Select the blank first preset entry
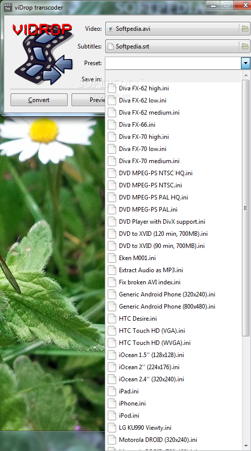Image resolution: width=251 pixels, height=451 pixels. [x=173, y=76]
